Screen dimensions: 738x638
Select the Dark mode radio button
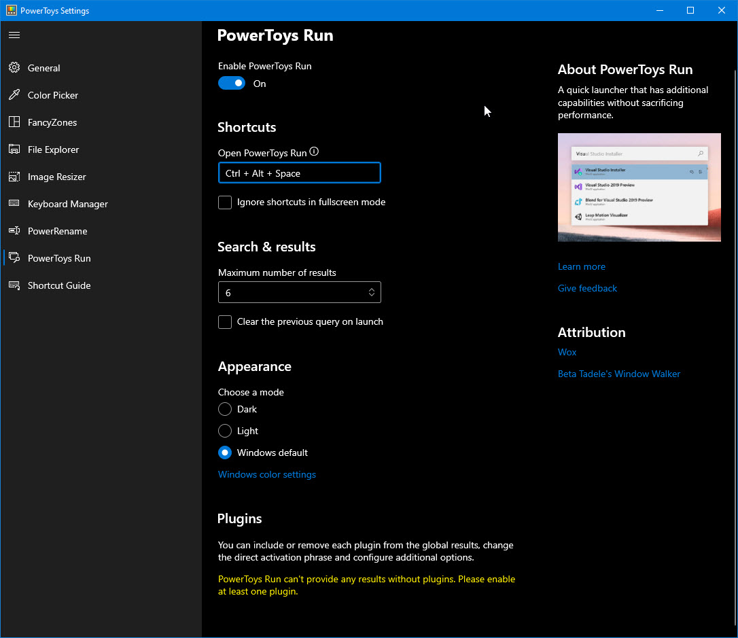tap(225, 409)
